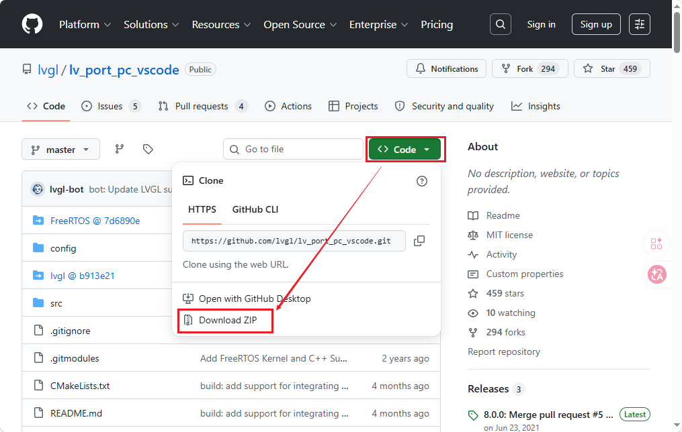Toggle the green Code dropdown button

(404, 150)
